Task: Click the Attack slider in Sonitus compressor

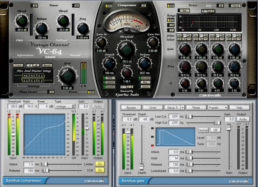Action: coord(61,164)
